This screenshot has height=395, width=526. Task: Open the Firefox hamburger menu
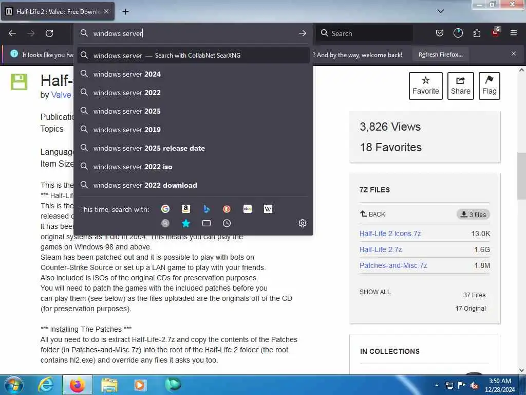point(514,33)
